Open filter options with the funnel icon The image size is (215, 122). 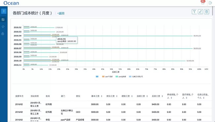click(x=194, y=12)
